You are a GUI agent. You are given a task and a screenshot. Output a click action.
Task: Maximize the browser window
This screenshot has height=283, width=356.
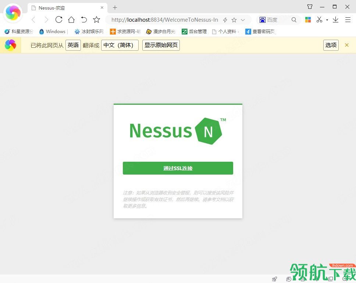tap(334, 7)
